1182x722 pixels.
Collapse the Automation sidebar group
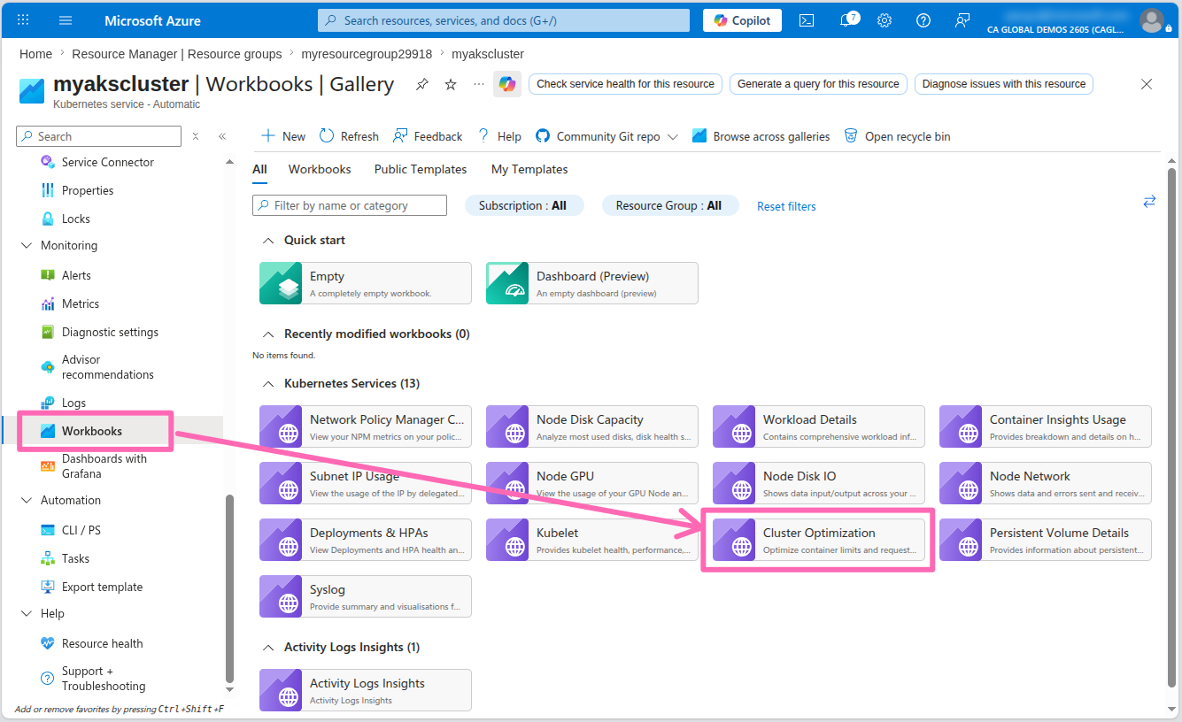tap(26, 501)
